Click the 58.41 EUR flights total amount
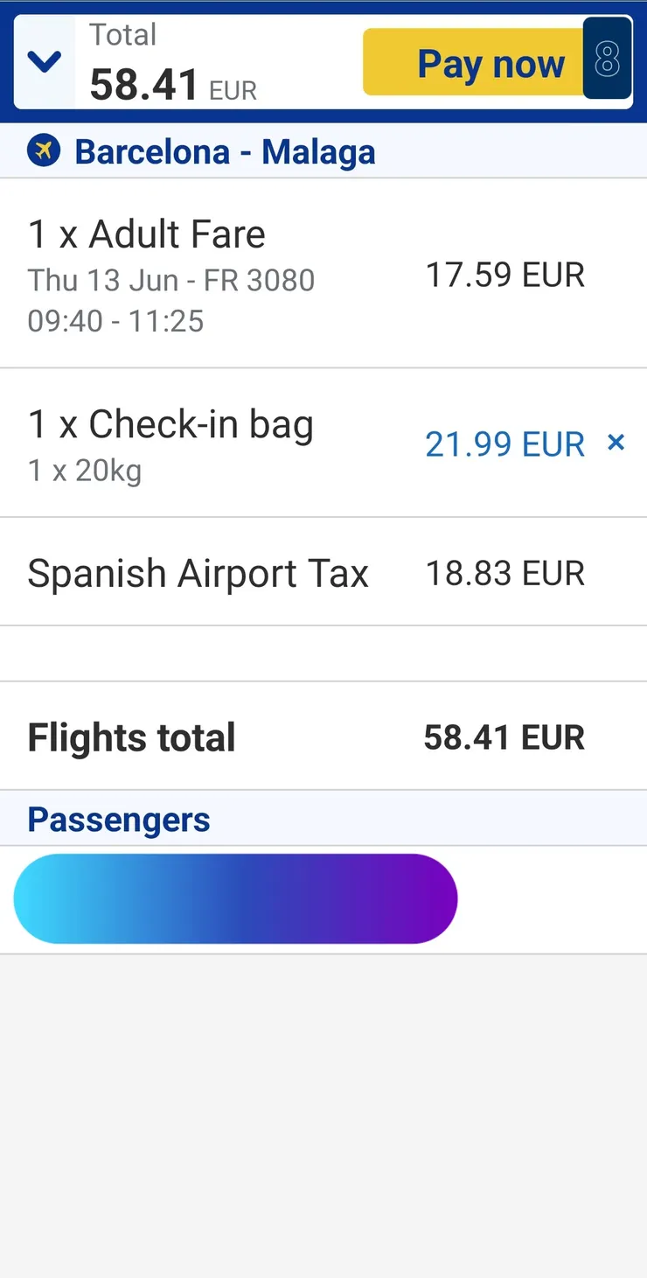Viewport: 647px width, 1278px height. [504, 737]
